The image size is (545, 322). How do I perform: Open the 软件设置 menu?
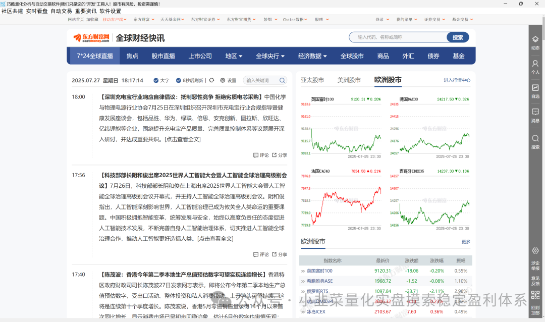(x=110, y=11)
